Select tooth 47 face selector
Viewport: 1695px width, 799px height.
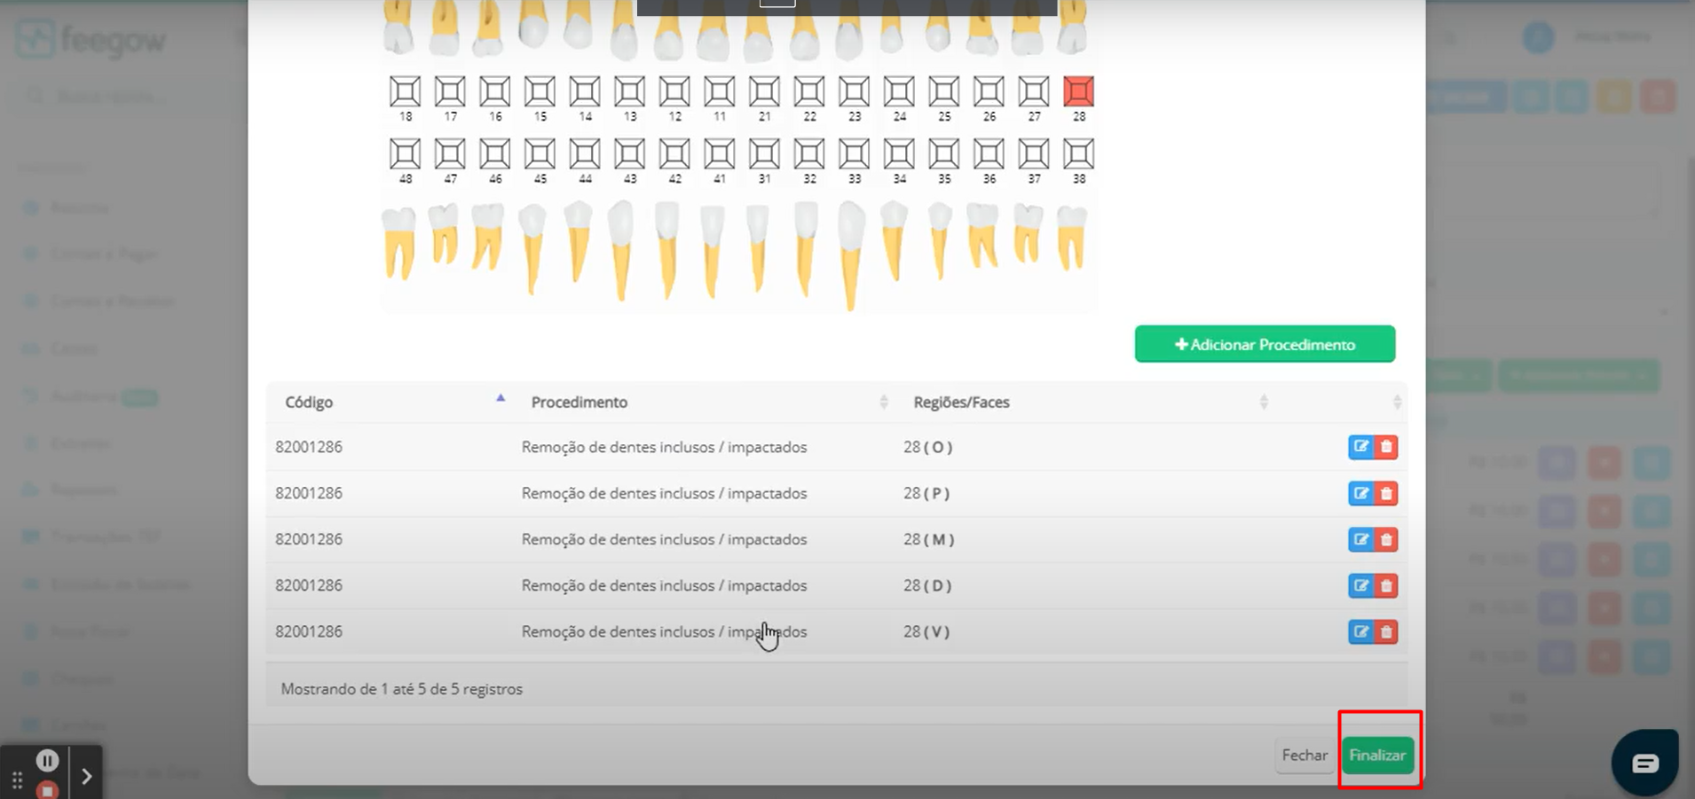coord(450,153)
